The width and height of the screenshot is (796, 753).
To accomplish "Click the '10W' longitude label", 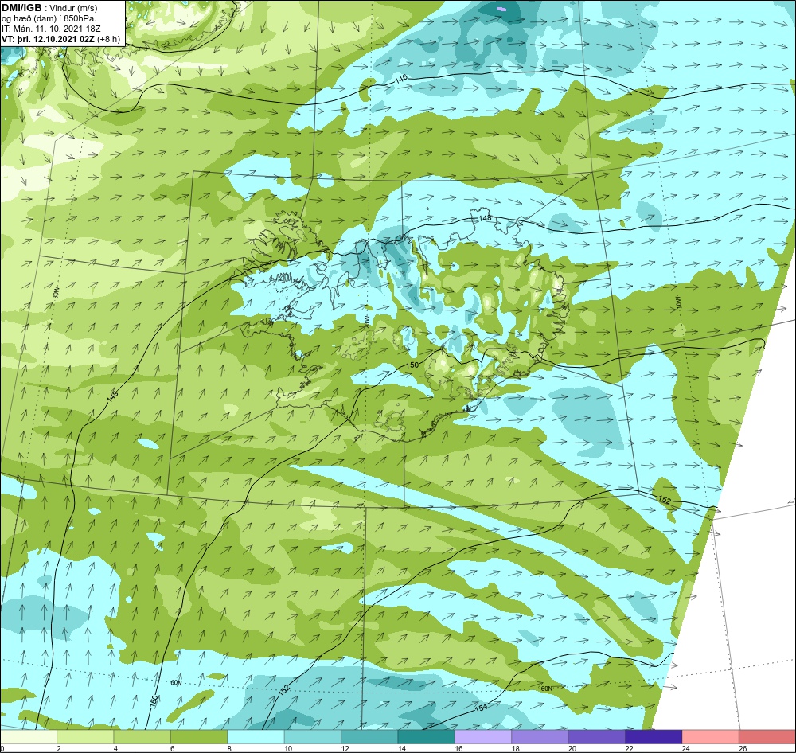I will coord(679,302).
